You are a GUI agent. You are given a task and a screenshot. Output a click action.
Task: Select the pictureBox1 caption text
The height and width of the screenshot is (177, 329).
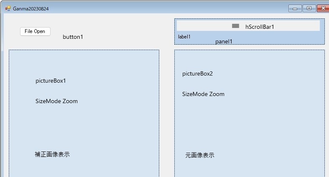[51, 81]
